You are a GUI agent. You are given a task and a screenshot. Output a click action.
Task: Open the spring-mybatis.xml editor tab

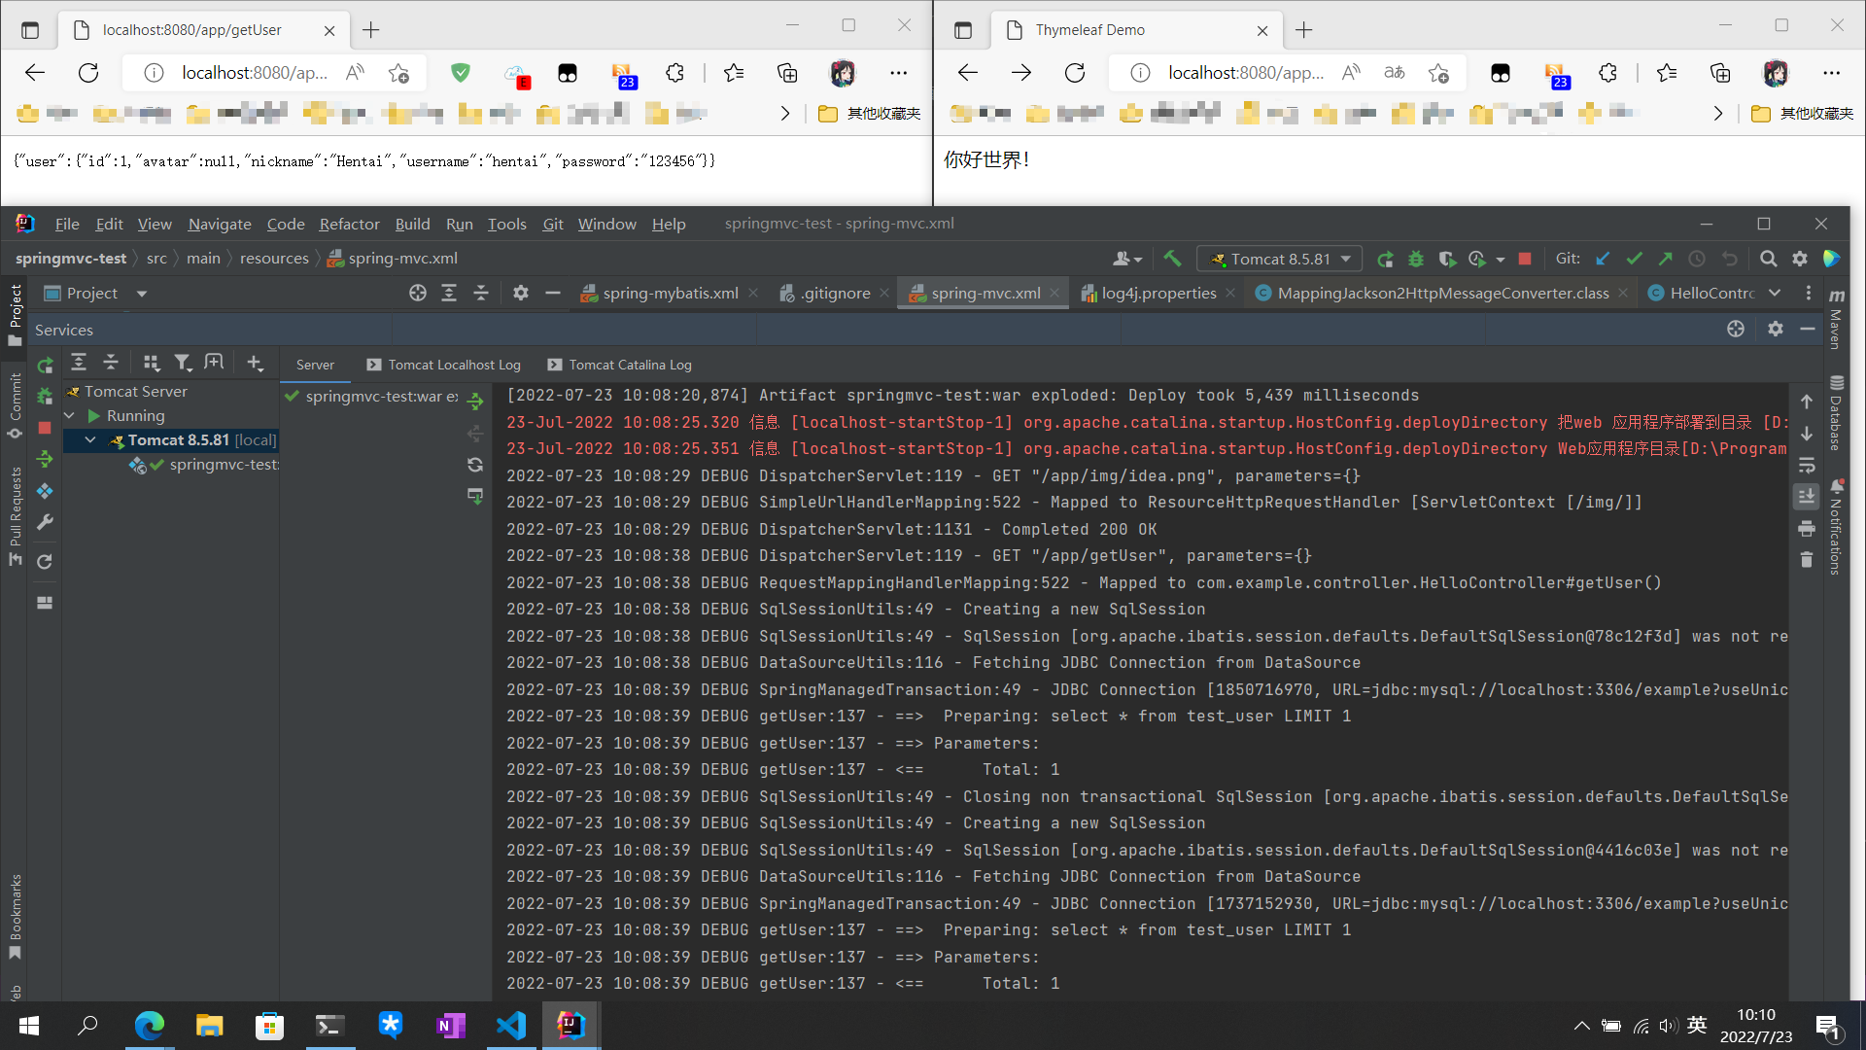[670, 294]
